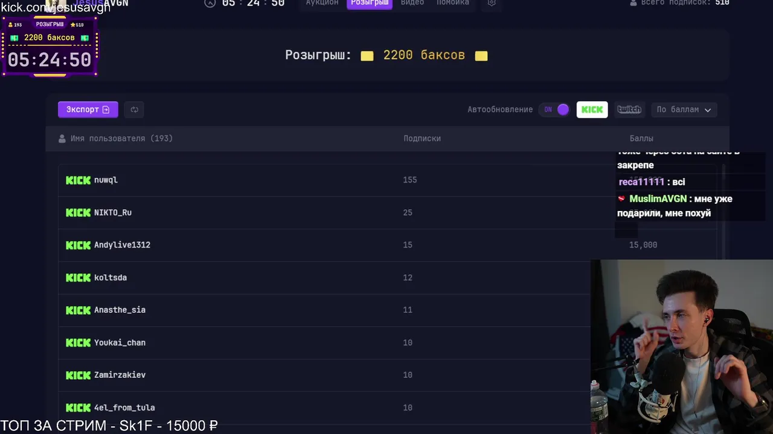Click the refresh icon beside Экспорт
This screenshot has width=773, height=434.
point(134,109)
